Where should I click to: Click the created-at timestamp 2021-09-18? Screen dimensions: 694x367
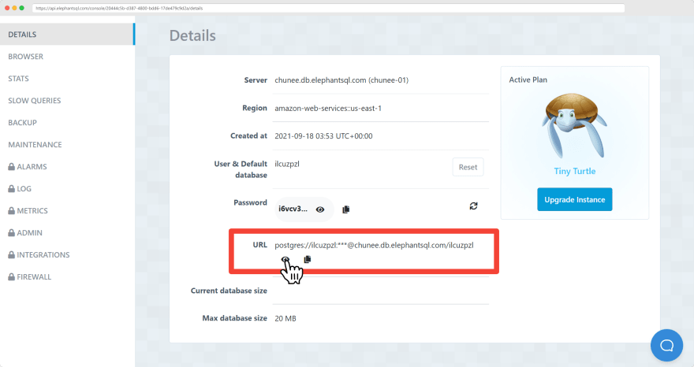(x=323, y=136)
